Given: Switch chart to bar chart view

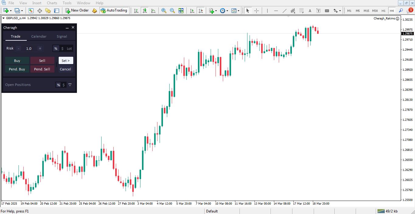Looking at the screenshot, I should 136,11.
